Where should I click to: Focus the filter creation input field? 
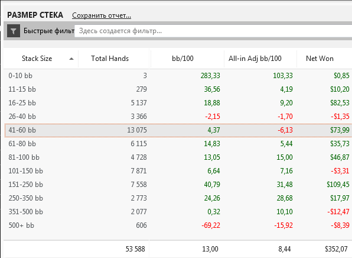(213, 31)
